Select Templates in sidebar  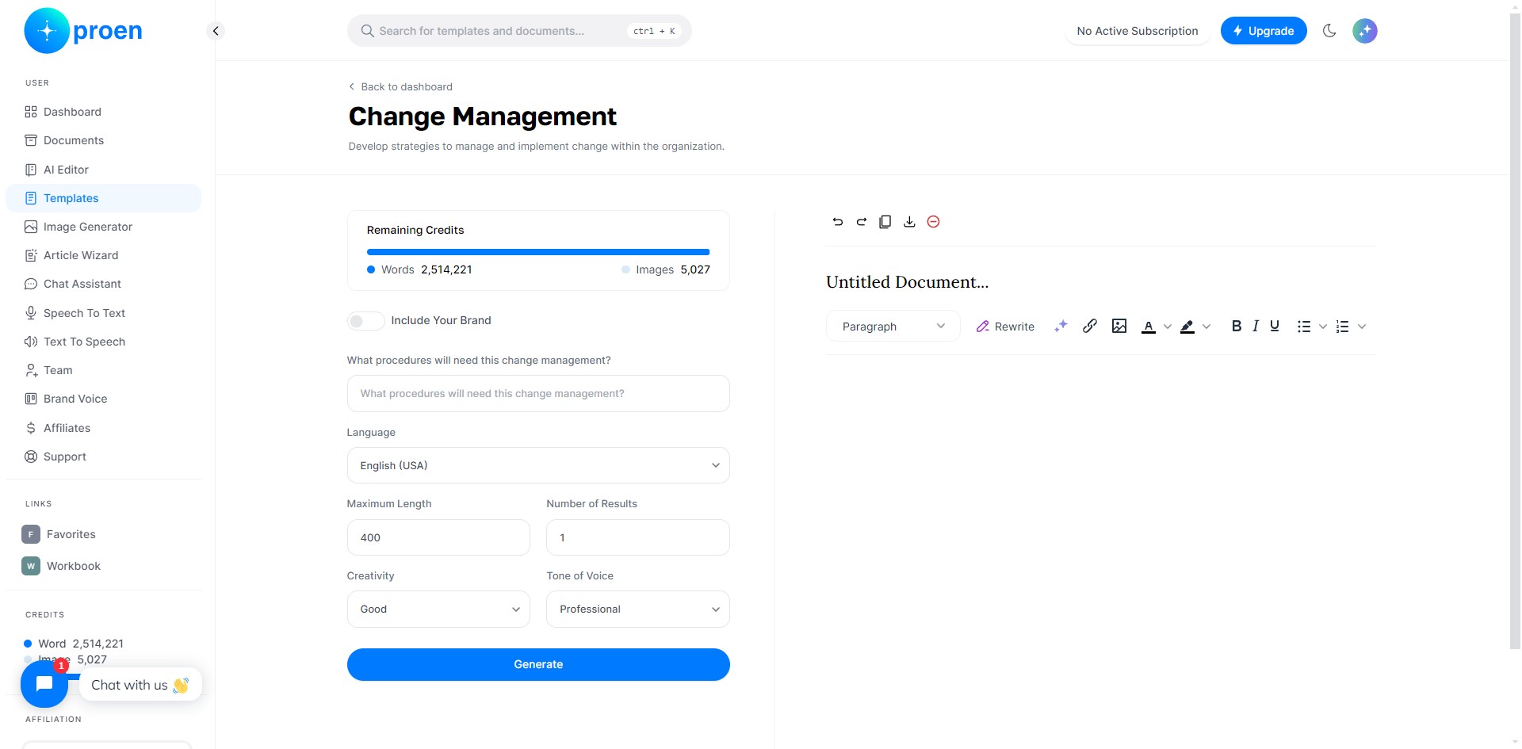[x=104, y=198]
